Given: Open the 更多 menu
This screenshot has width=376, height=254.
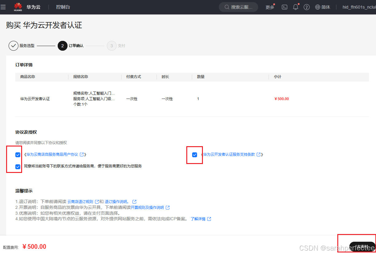Looking at the screenshot, I should coord(270,7).
